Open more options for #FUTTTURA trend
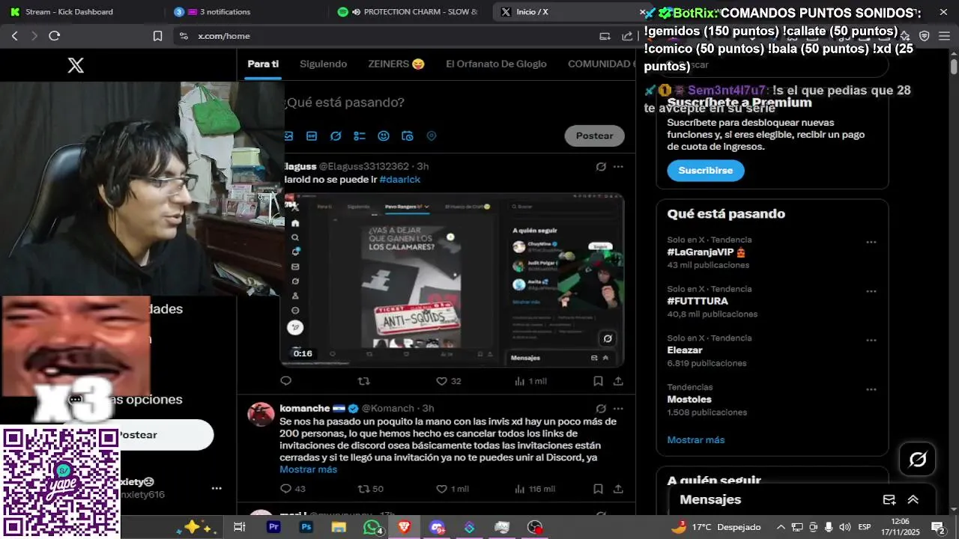 pyautogui.click(x=871, y=291)
